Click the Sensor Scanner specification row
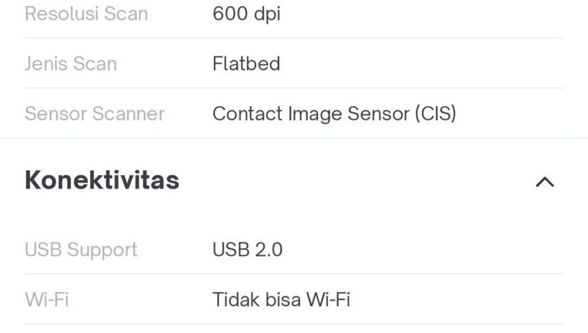 (294, 114)
